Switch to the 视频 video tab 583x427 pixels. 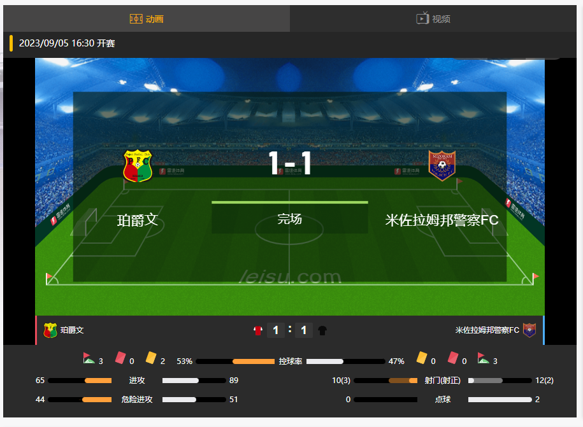433,18
